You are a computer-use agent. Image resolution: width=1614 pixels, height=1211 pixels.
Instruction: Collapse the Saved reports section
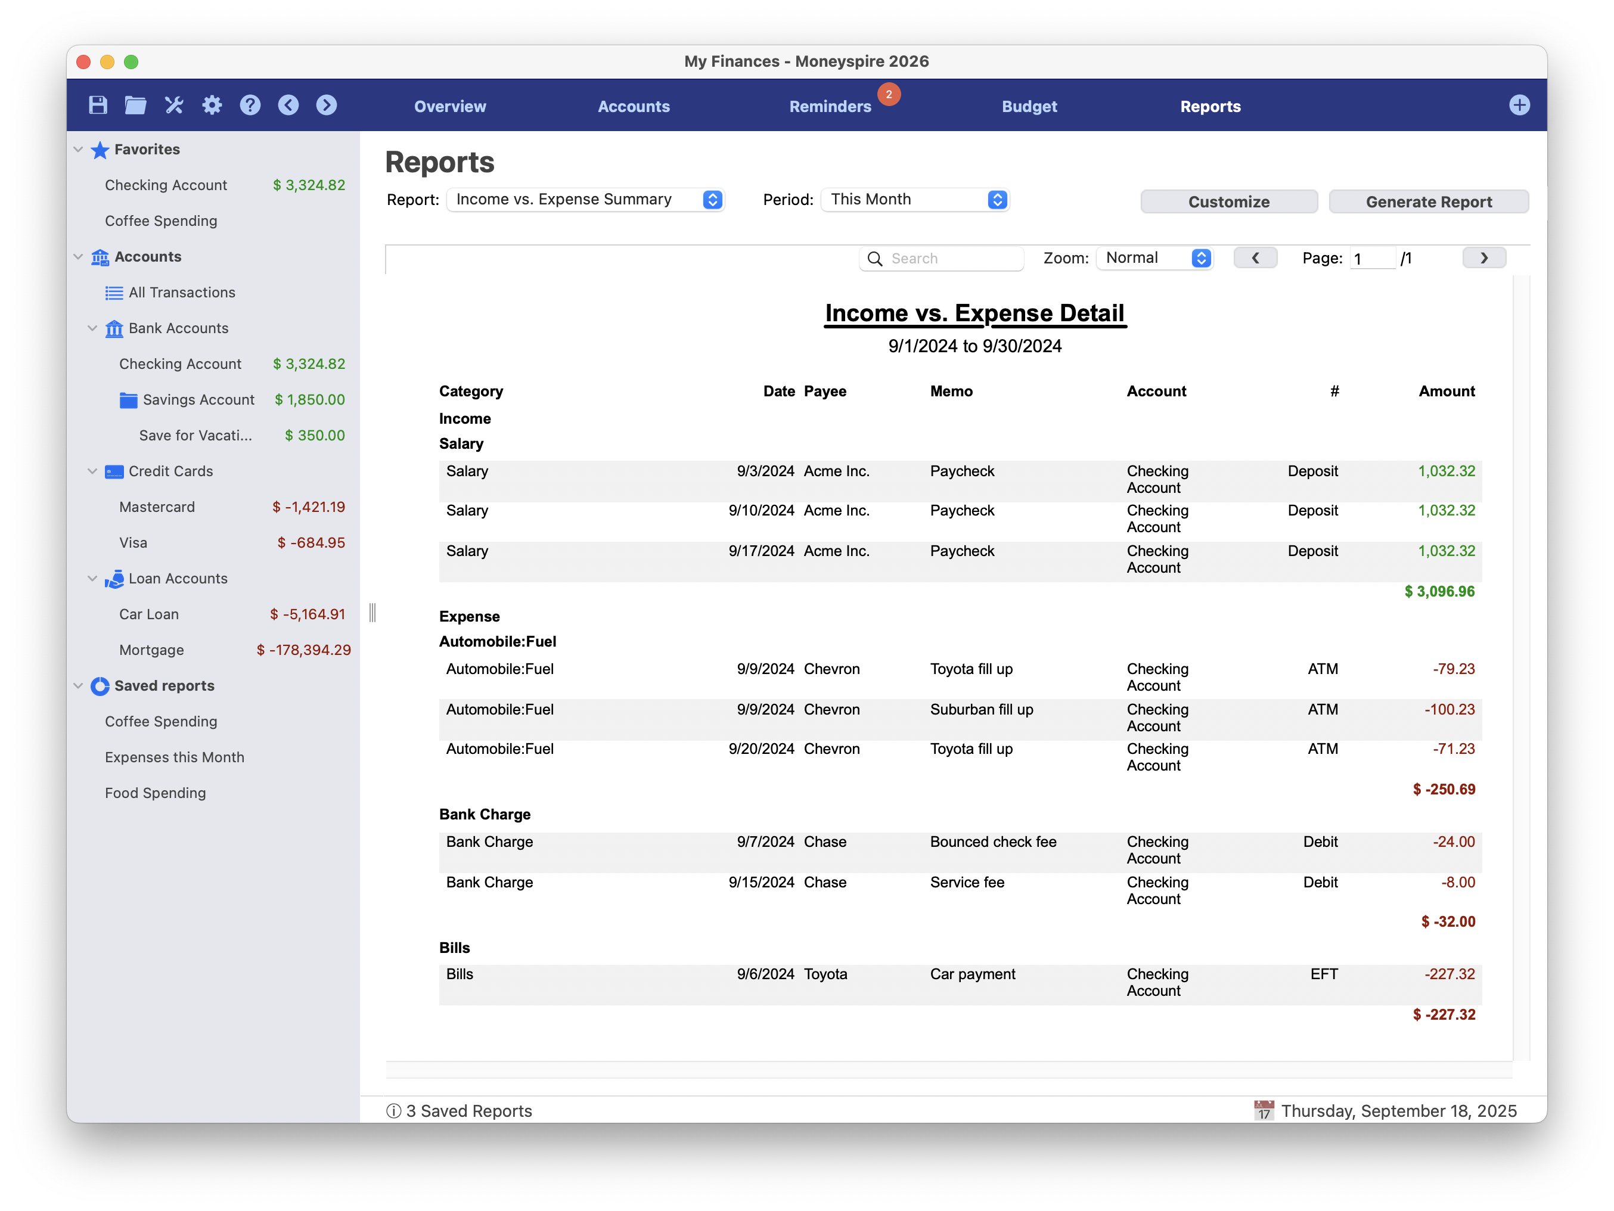79,686
